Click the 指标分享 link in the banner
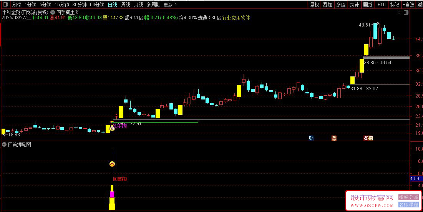 coord(409,197)
